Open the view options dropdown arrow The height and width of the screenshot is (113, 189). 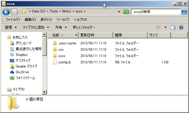point(165,27)
